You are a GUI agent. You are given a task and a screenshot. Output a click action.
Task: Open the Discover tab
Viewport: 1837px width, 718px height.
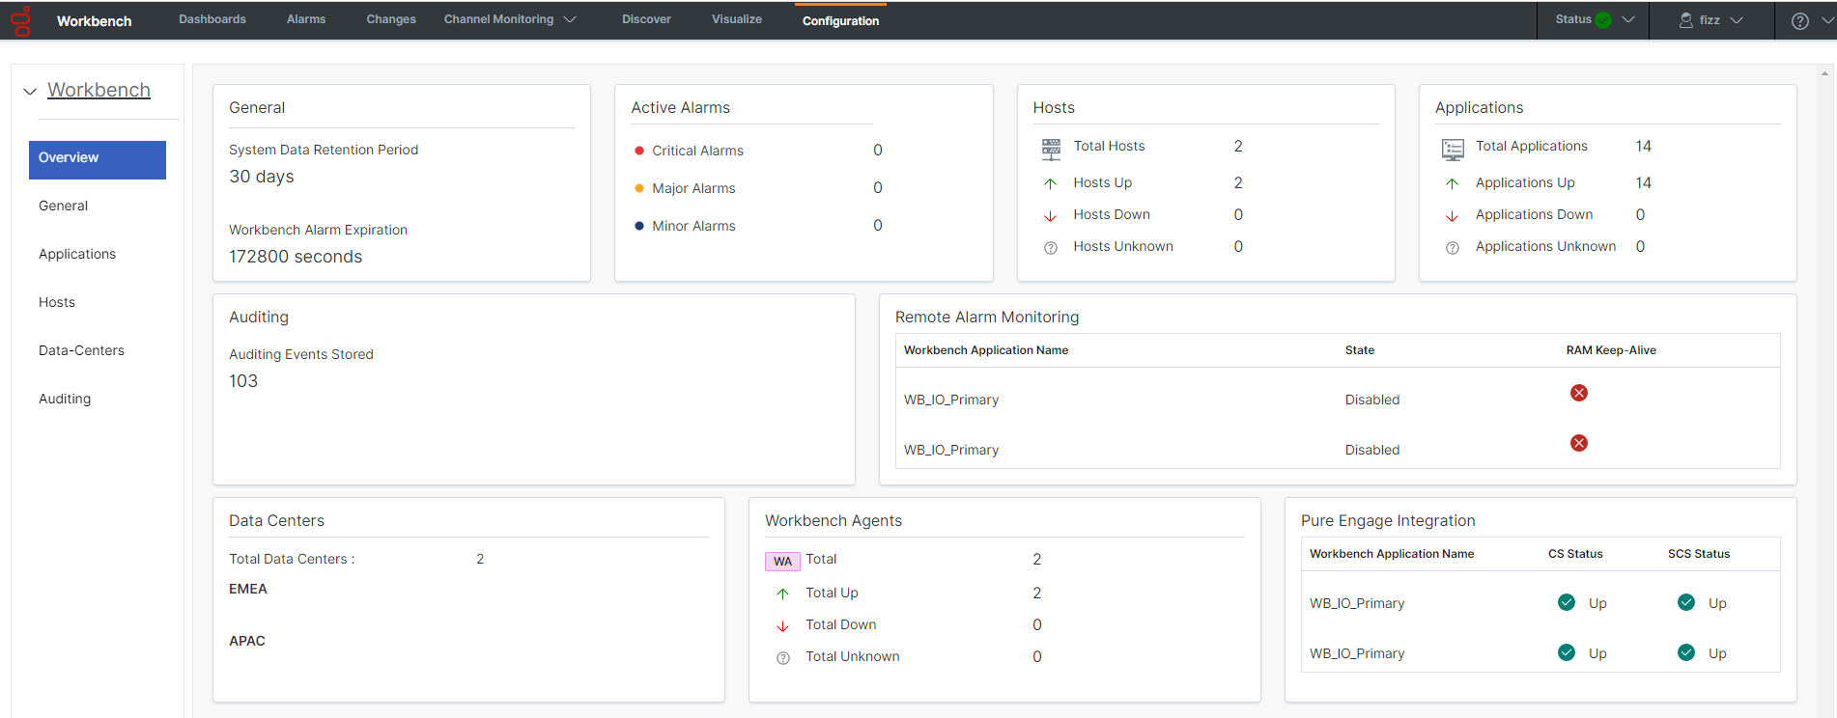646,19
